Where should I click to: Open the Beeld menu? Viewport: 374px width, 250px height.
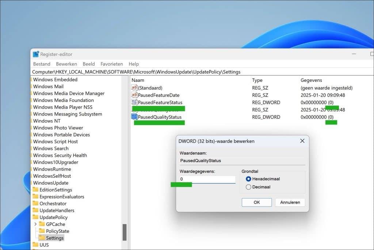coord(89,64)
